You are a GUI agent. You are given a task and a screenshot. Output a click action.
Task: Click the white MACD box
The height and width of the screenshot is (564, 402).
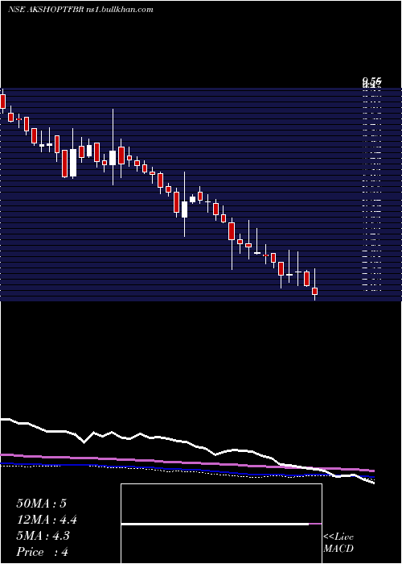[221, 524]
